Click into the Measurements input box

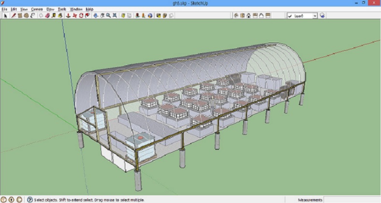coord(352,200)
